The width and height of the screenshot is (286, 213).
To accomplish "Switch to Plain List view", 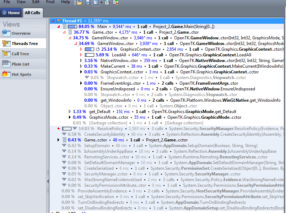I will pyautogui.click(x=20, y=64).
